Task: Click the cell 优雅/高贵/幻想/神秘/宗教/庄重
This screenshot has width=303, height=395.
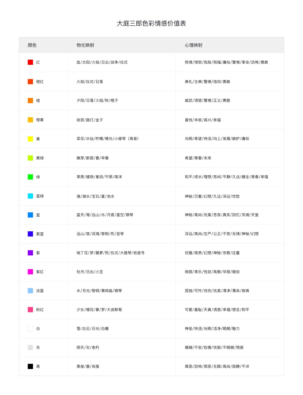Action: pos(230,253)
